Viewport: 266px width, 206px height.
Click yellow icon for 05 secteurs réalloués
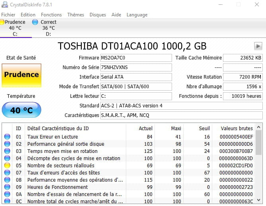7,165
